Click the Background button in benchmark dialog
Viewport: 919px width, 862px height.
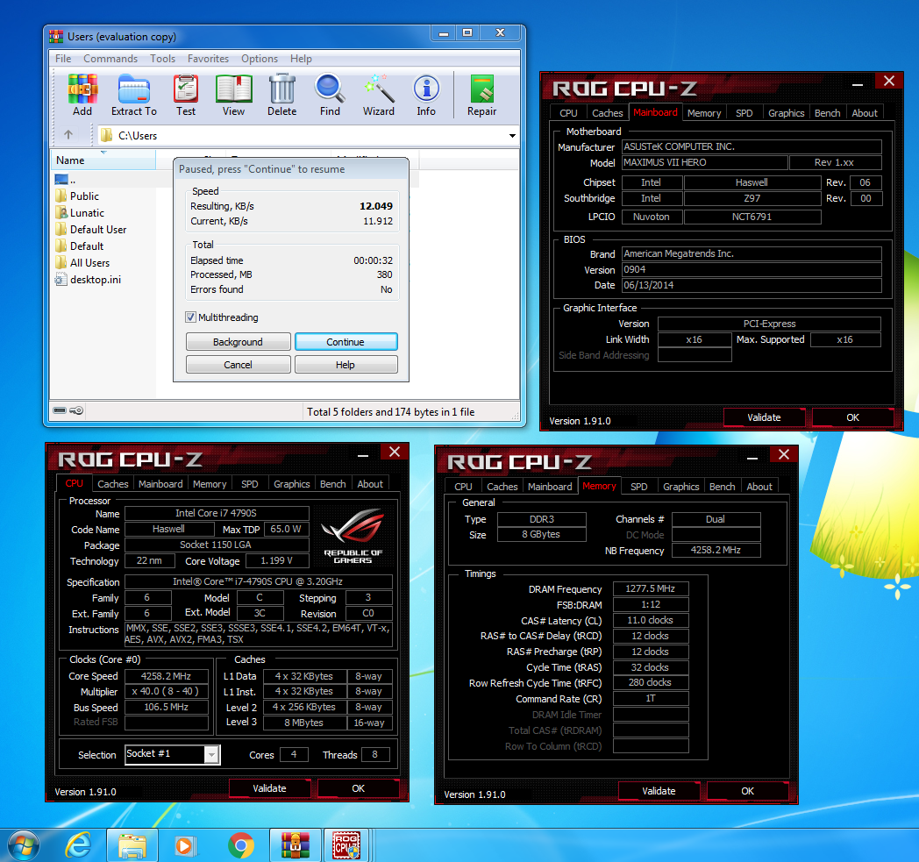pyautogui.click(x=238, y=342)
